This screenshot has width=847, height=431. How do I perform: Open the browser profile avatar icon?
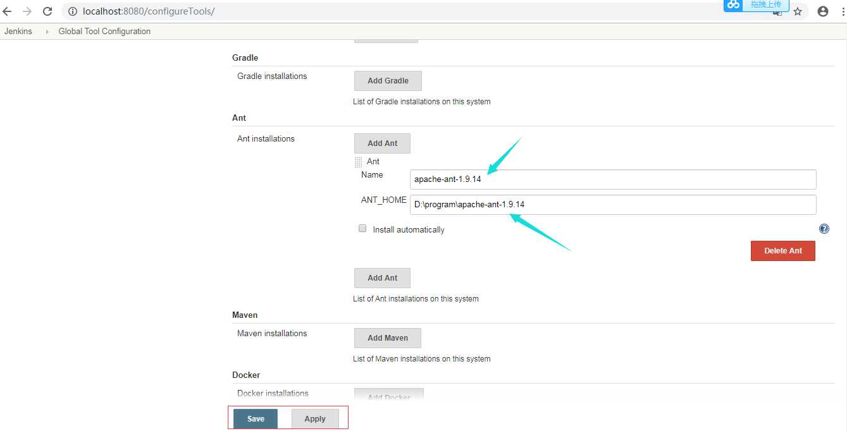point(823,11)
